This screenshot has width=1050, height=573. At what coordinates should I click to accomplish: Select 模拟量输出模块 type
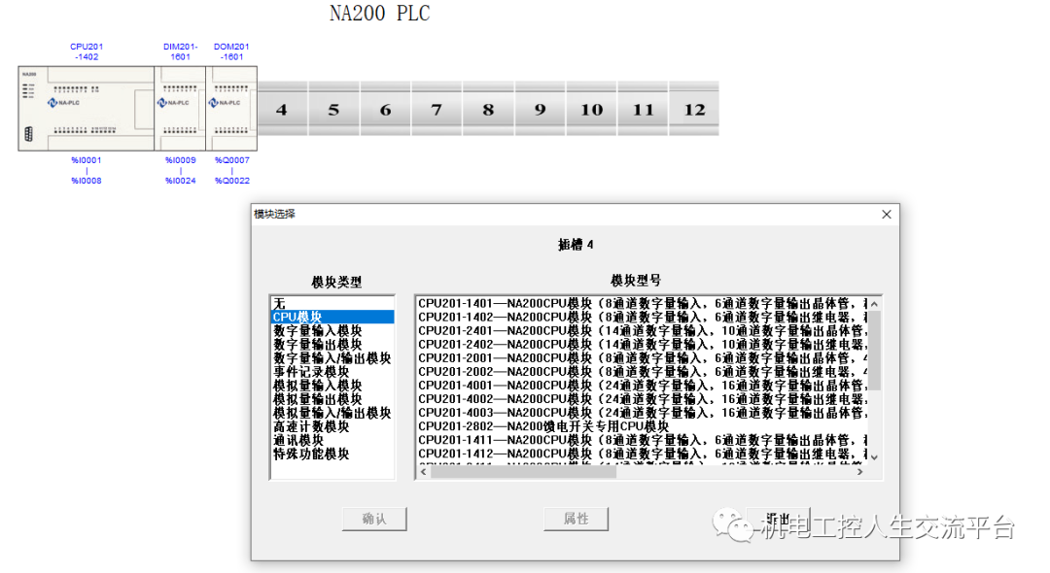(332, 399)
